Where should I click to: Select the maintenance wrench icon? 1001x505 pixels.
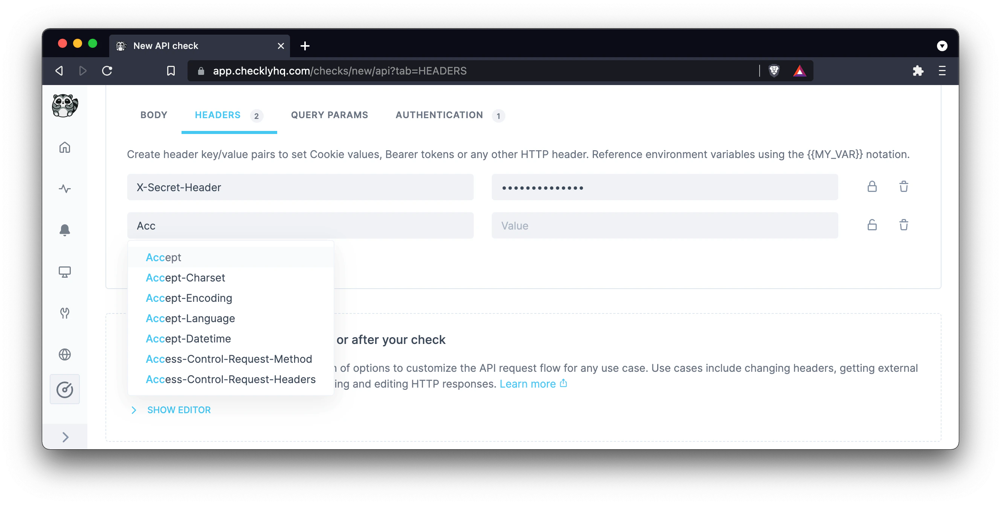(64, 313)
